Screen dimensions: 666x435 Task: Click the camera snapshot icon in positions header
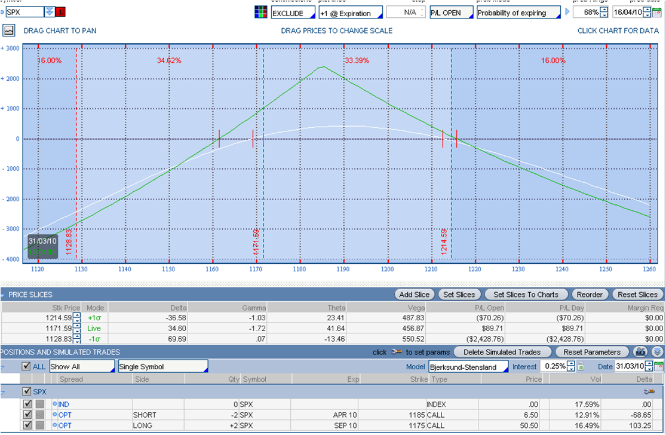(x=642, y=352)
